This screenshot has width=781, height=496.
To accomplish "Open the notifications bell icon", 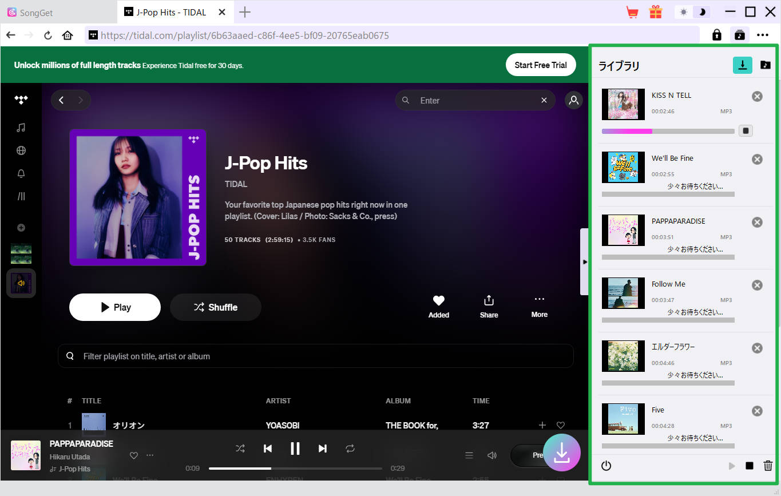I will (21, 173).
